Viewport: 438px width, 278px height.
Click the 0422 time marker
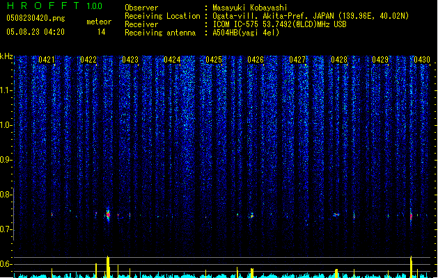(x=88, y=60)
